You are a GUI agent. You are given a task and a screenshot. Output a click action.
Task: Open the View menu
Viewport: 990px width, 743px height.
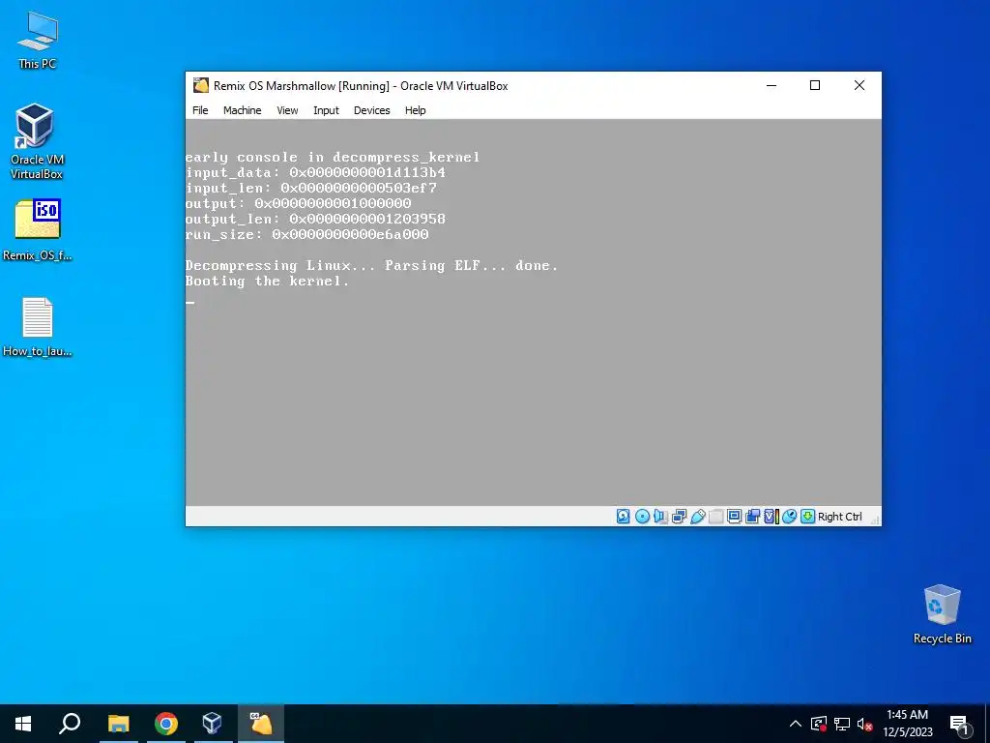coord(287,110)
